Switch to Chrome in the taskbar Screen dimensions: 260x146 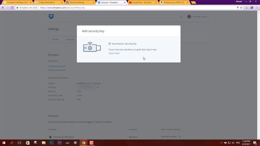pyautogui.click(x=83, y=143)
